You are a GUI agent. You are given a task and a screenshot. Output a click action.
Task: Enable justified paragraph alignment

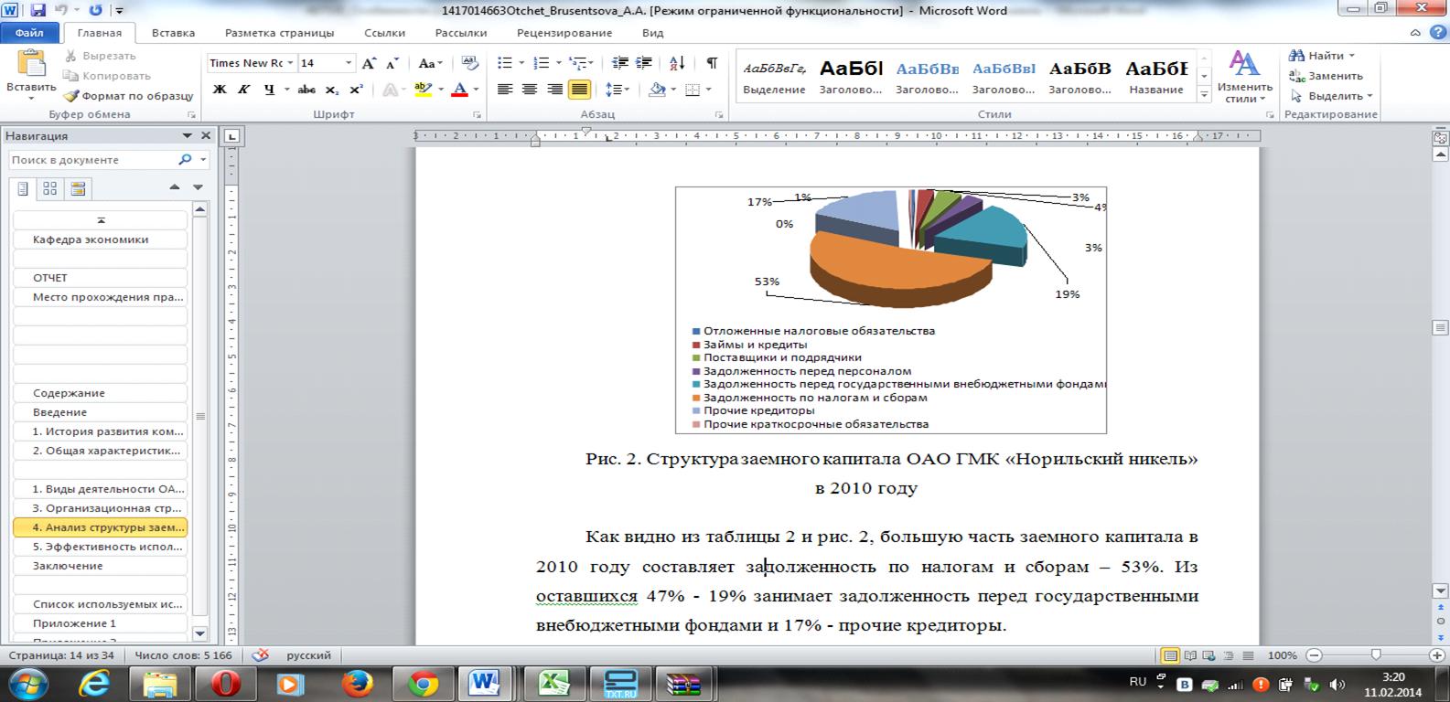[x=578, y=90]
